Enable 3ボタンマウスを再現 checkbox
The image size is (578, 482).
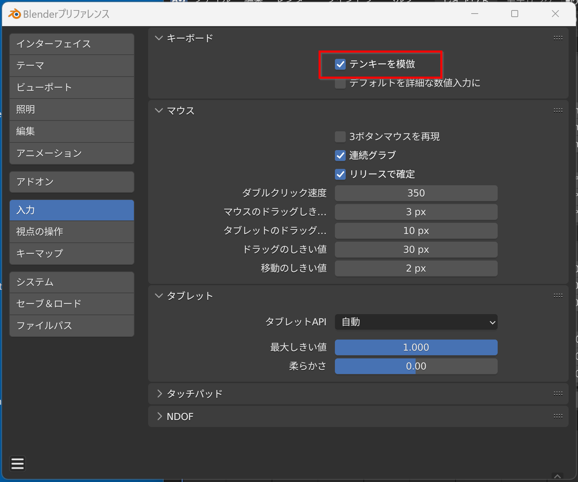pyautogui.click(x=340, y=137)
